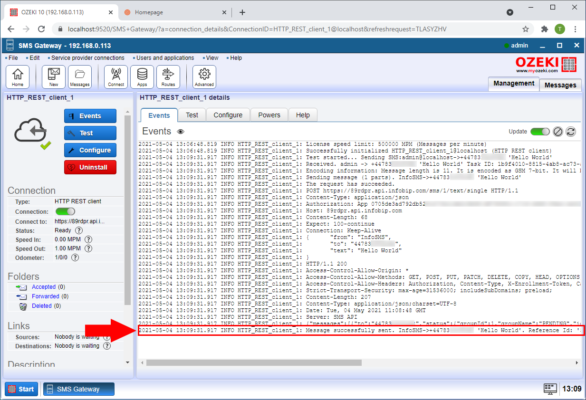Viewport: 586px width, 400px height.
Task: Click the Ozeki logo in the header
Action: click(x=547, y=65)
